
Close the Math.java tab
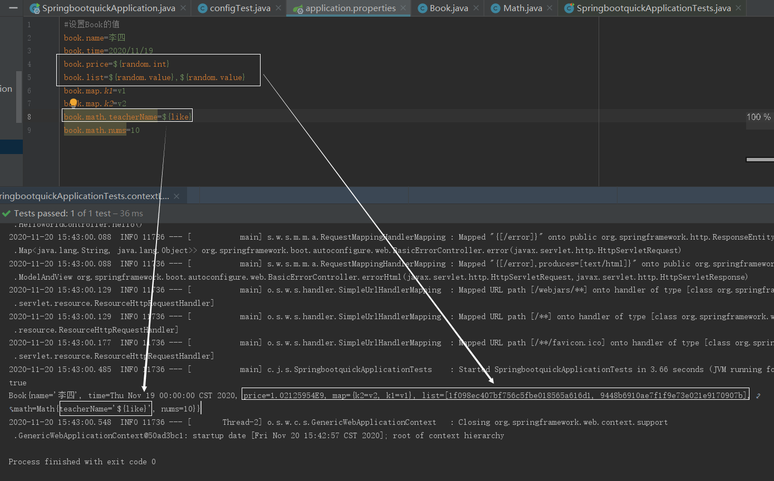click(550, 8)
